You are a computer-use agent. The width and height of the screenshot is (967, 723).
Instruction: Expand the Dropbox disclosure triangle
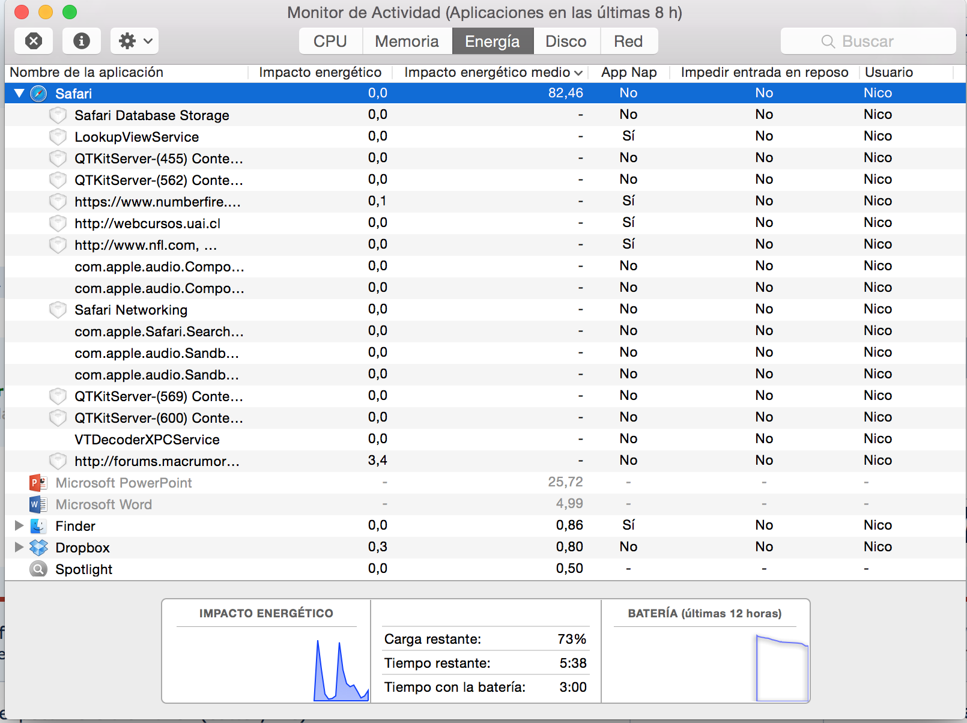(x=19, y=547)
